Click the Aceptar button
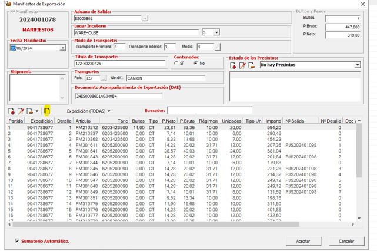 pos(303,241)
